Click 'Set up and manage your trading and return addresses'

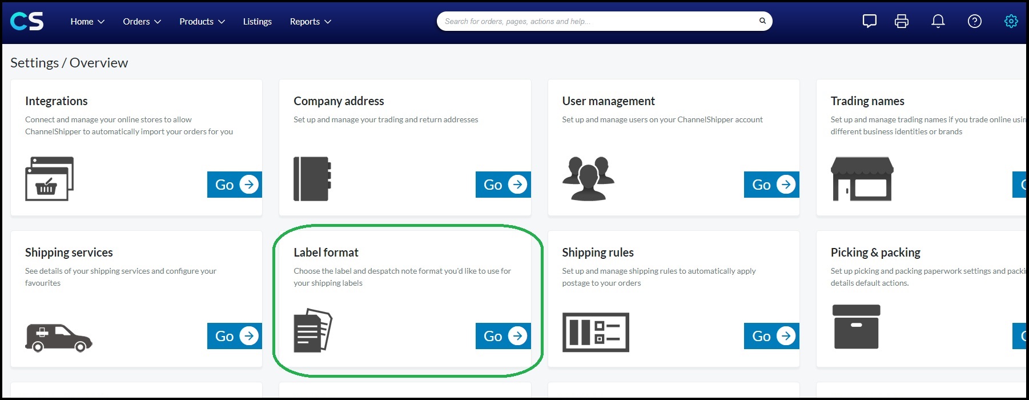[x=386, y=119]
